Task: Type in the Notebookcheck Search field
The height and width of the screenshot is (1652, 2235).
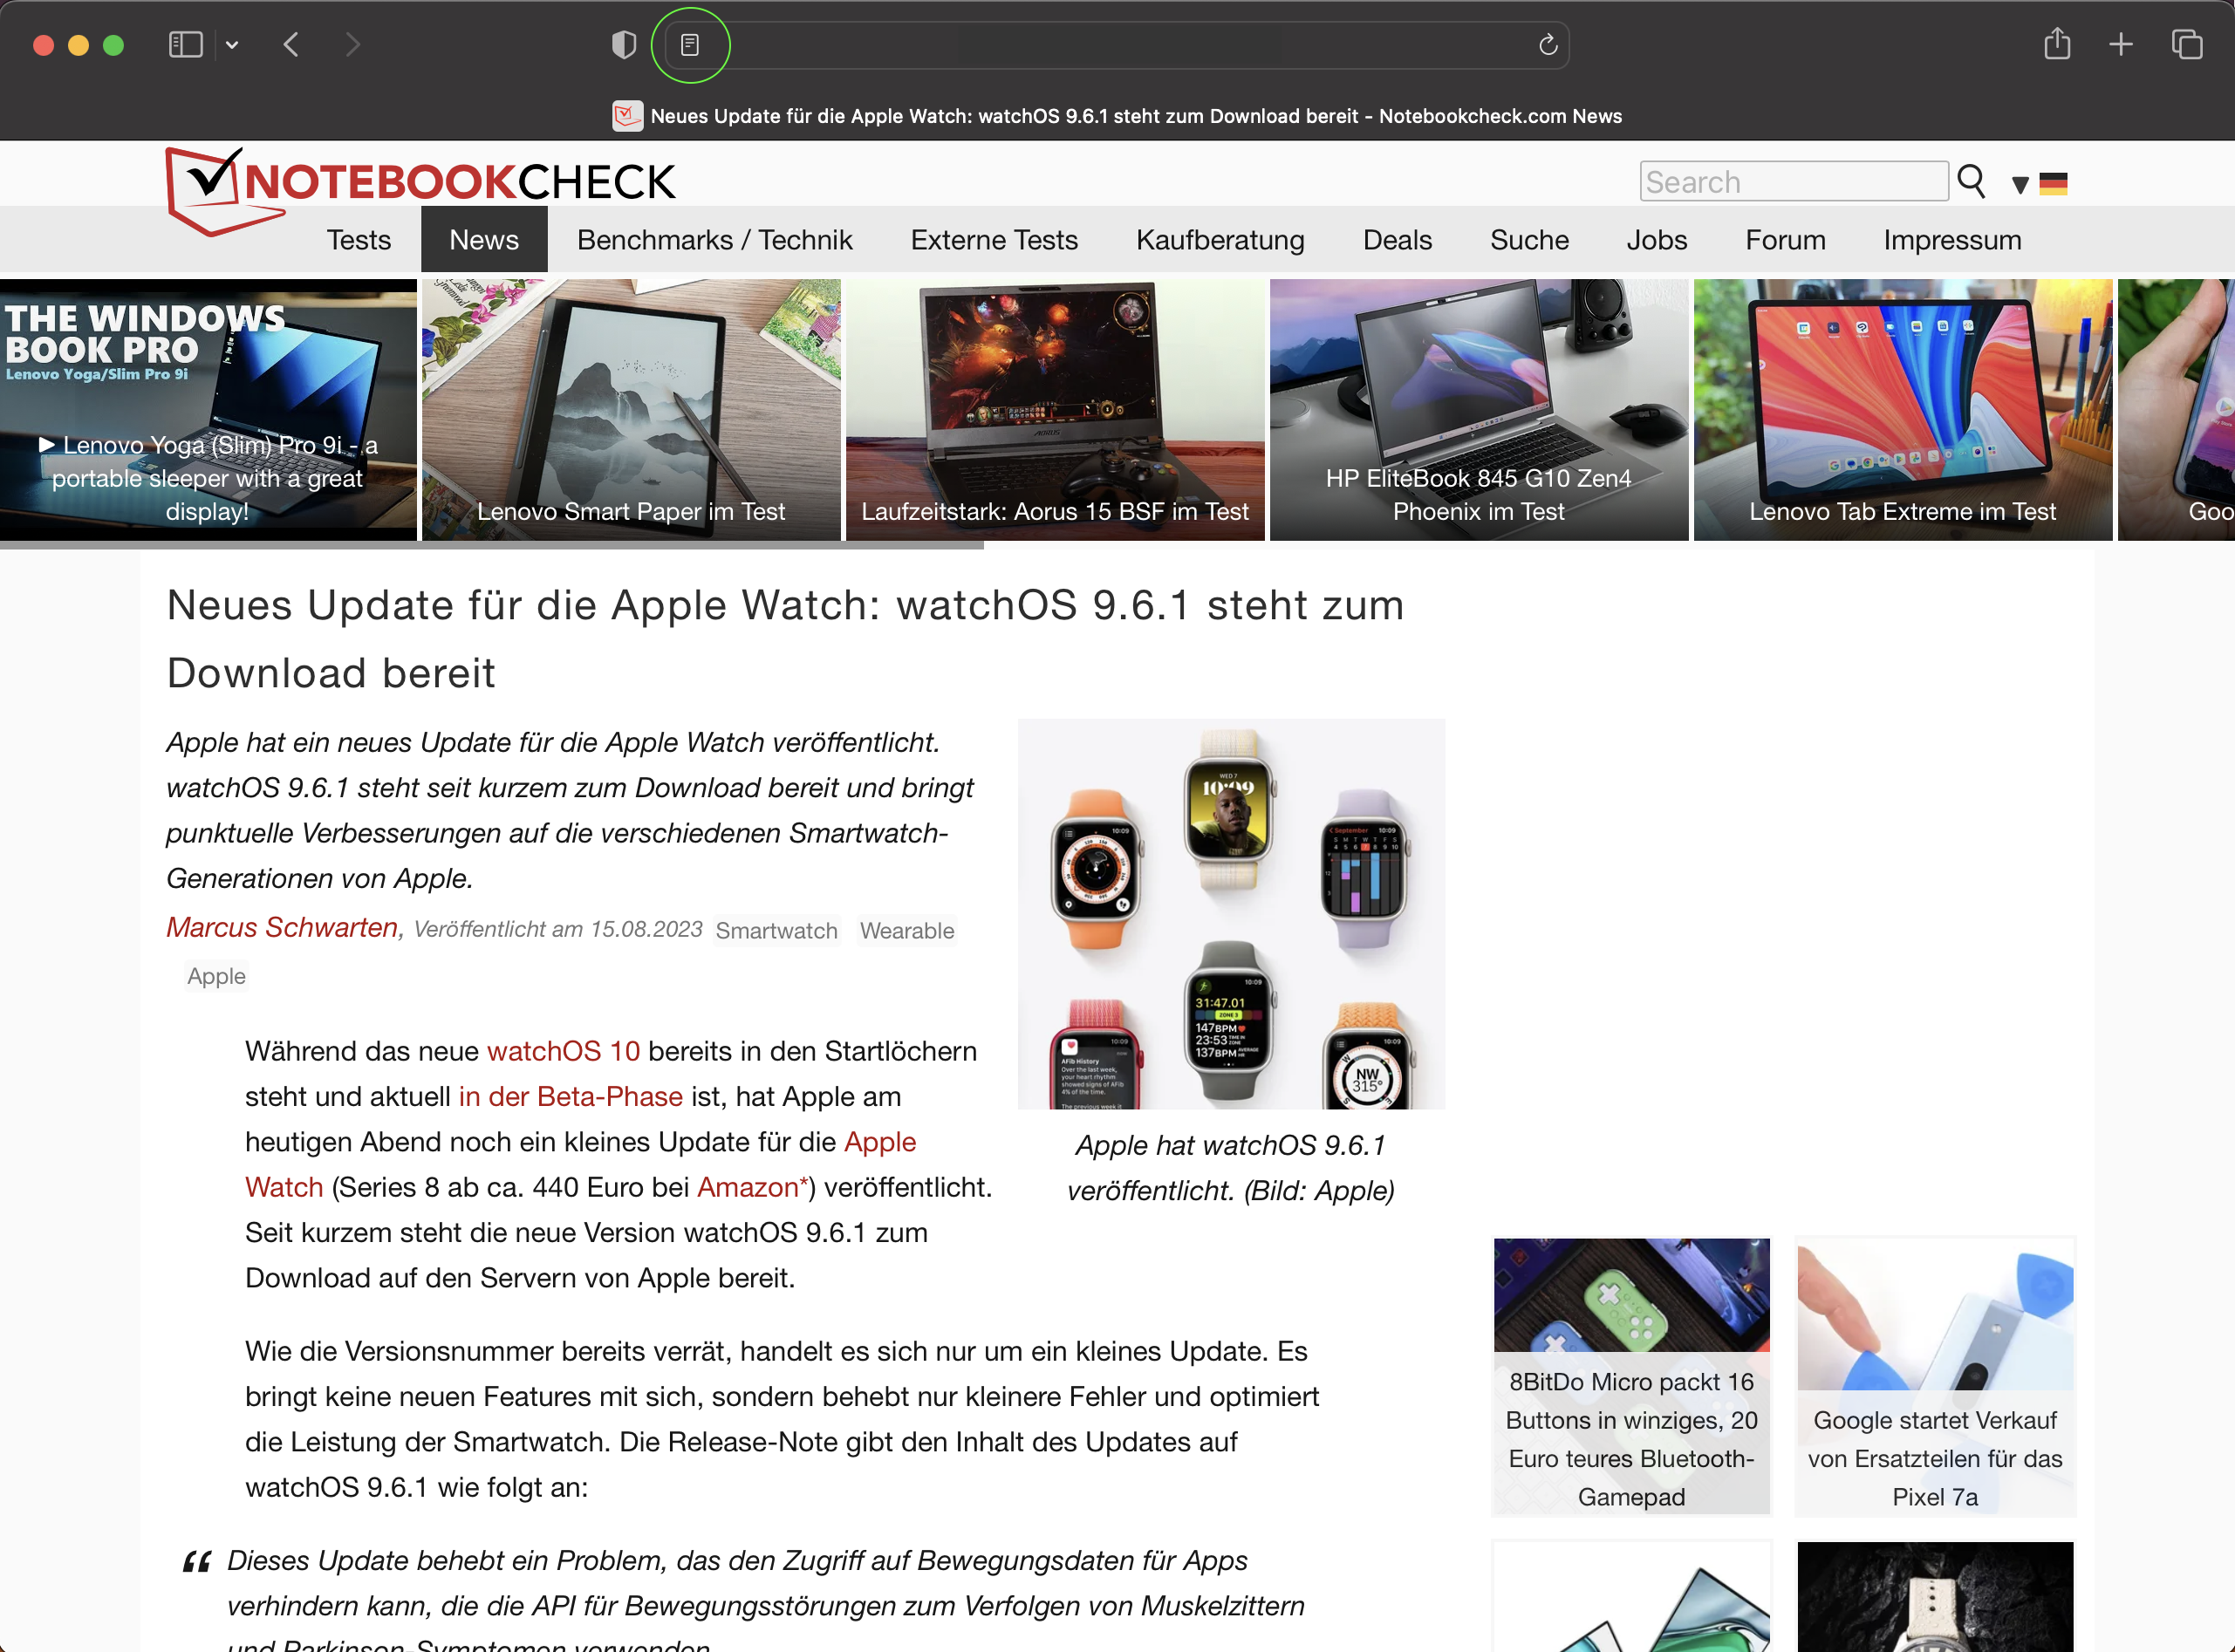Action: [x=1793, y=182]
